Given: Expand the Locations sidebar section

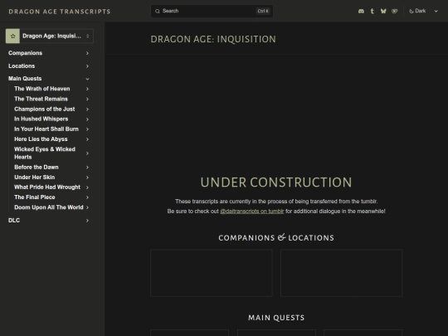Looking at the screenshot, I should (x=49, y=66).
